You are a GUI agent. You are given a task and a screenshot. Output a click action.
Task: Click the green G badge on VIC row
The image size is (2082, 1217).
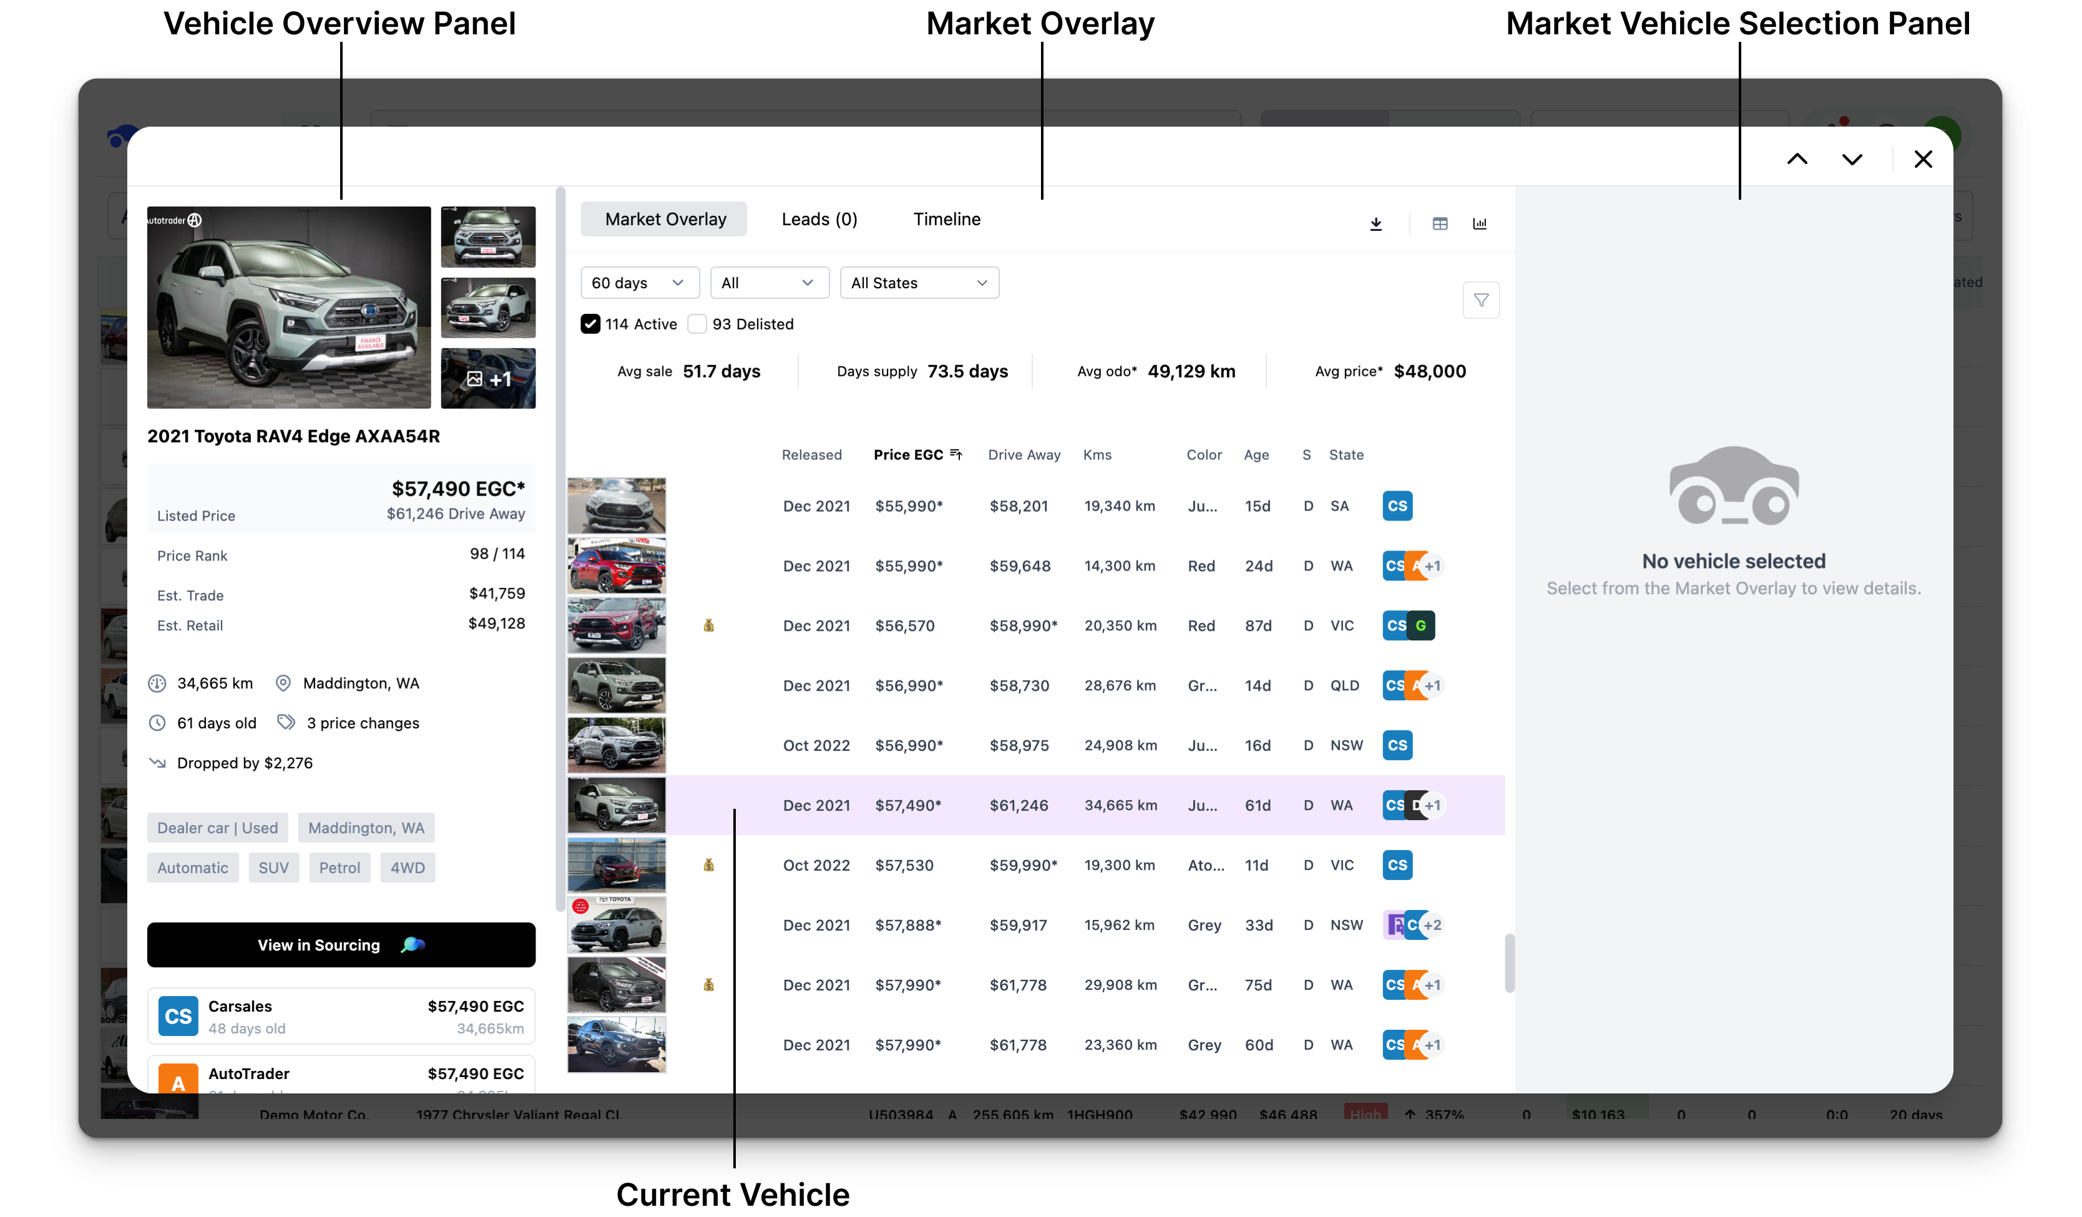(1421, 625)
